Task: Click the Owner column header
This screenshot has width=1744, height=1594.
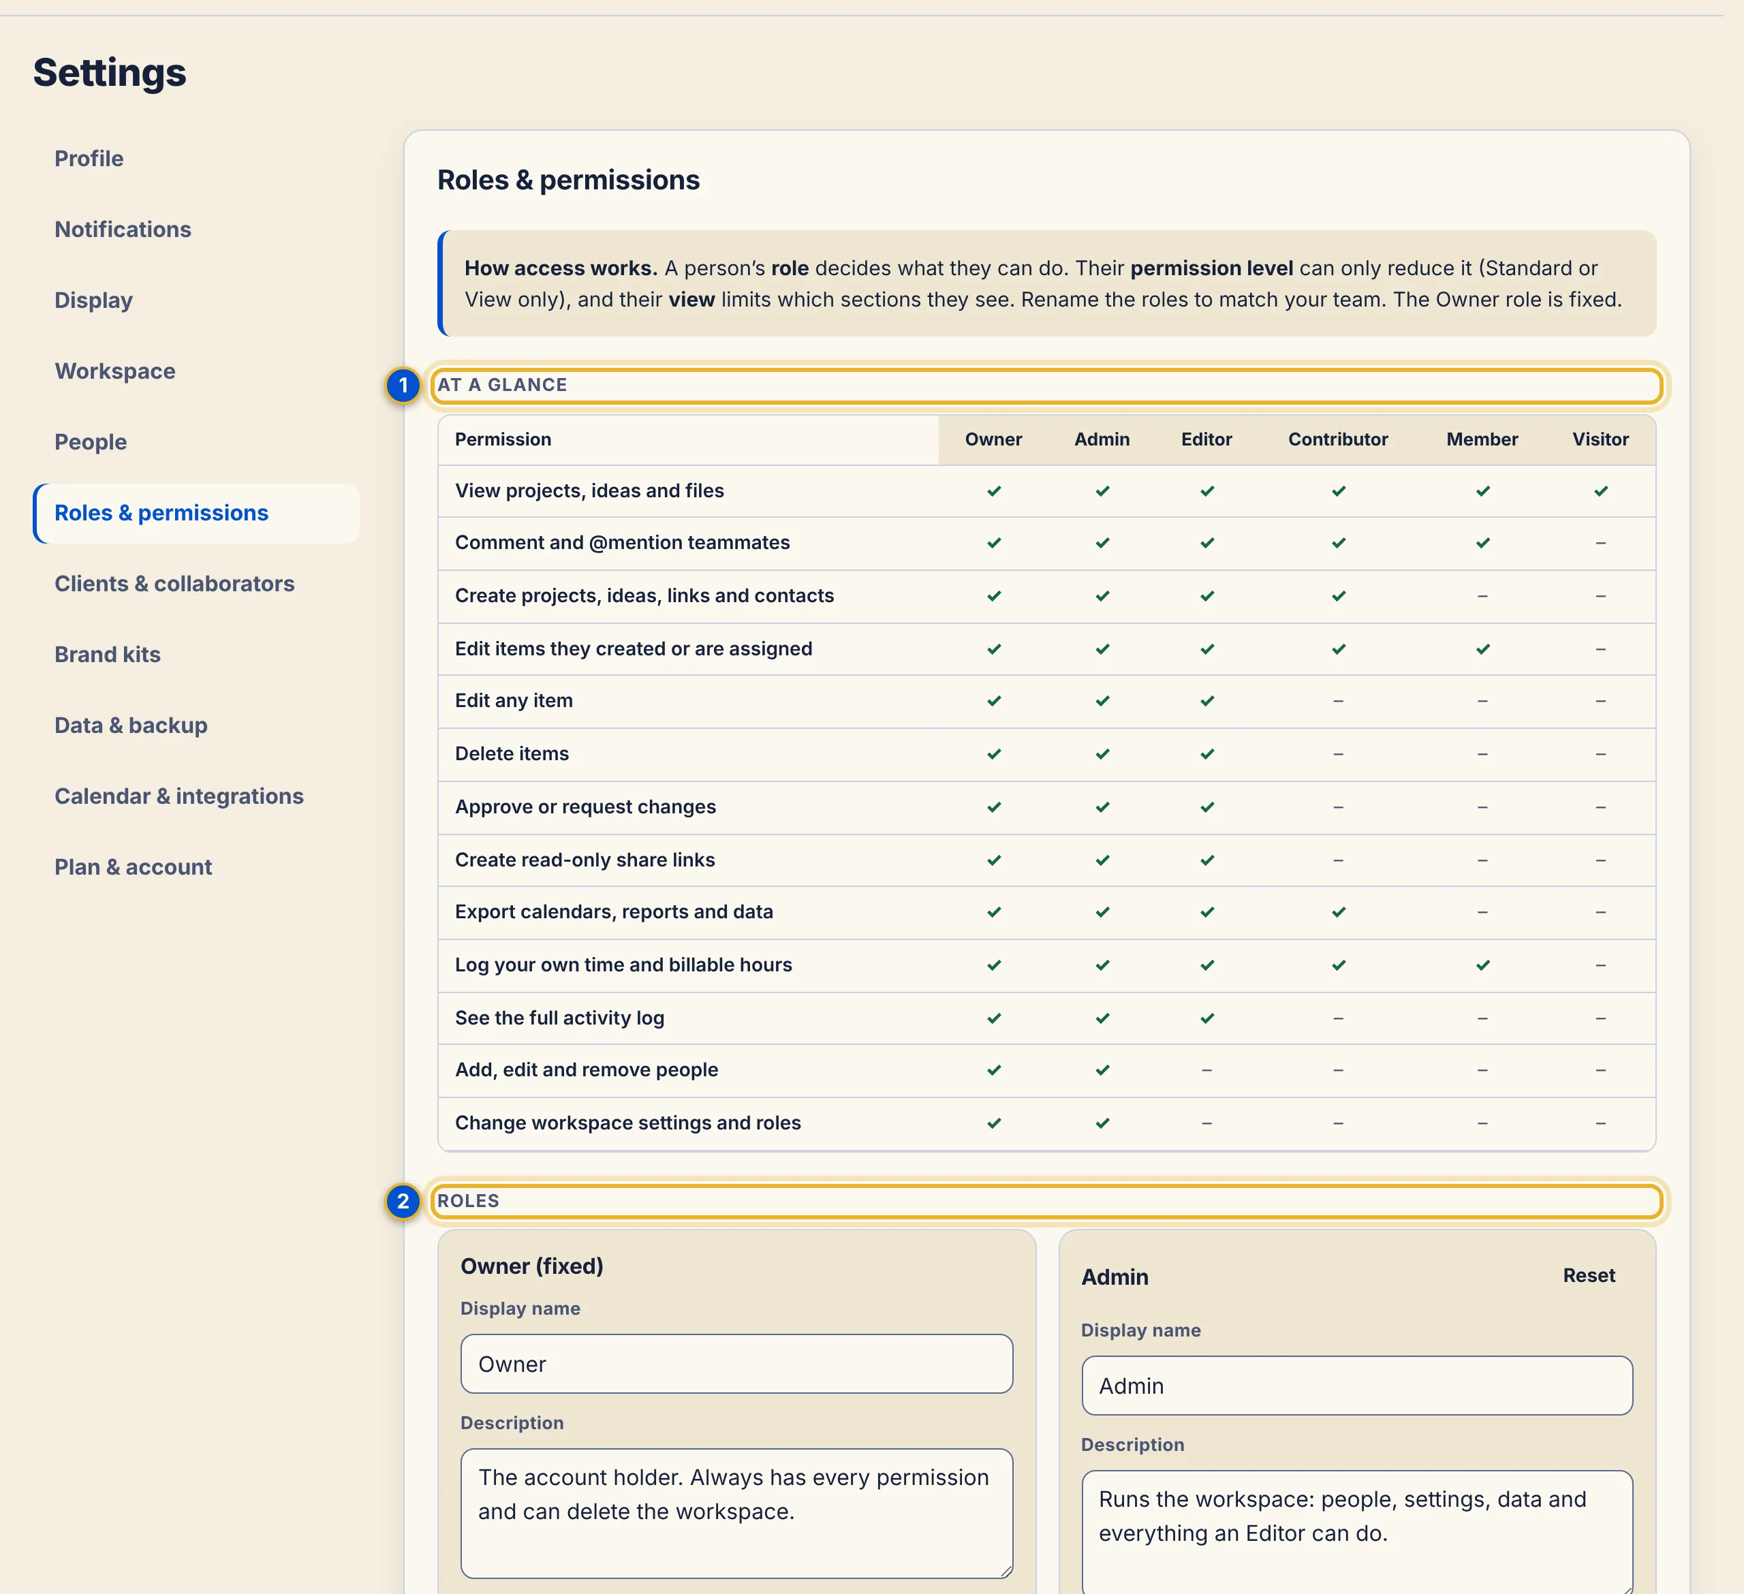Action: [x=993, y=439]
